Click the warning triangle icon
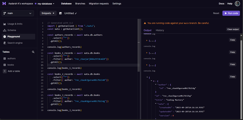243x120 pixels. [x=145, y=23]
